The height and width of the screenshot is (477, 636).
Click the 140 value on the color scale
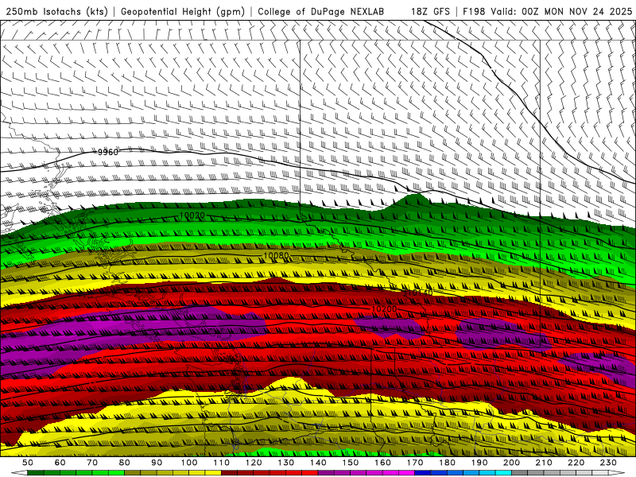(318, 463)
